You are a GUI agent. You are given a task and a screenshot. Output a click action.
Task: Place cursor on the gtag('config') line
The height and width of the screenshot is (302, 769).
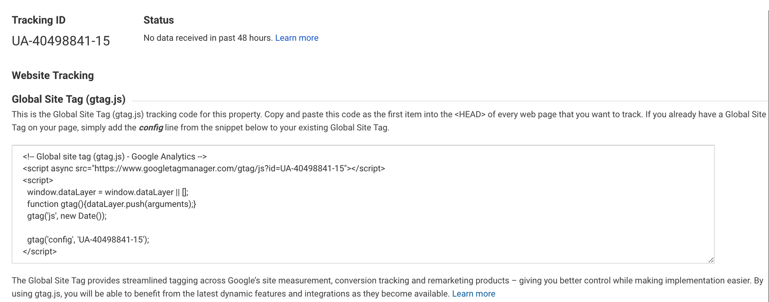88,240
